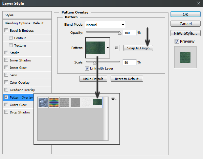
Task: Enable the Bevel & Emboss checkbox
Action: point(6,31)
